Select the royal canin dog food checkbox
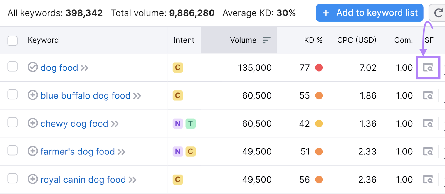 [x=13, y=179]
